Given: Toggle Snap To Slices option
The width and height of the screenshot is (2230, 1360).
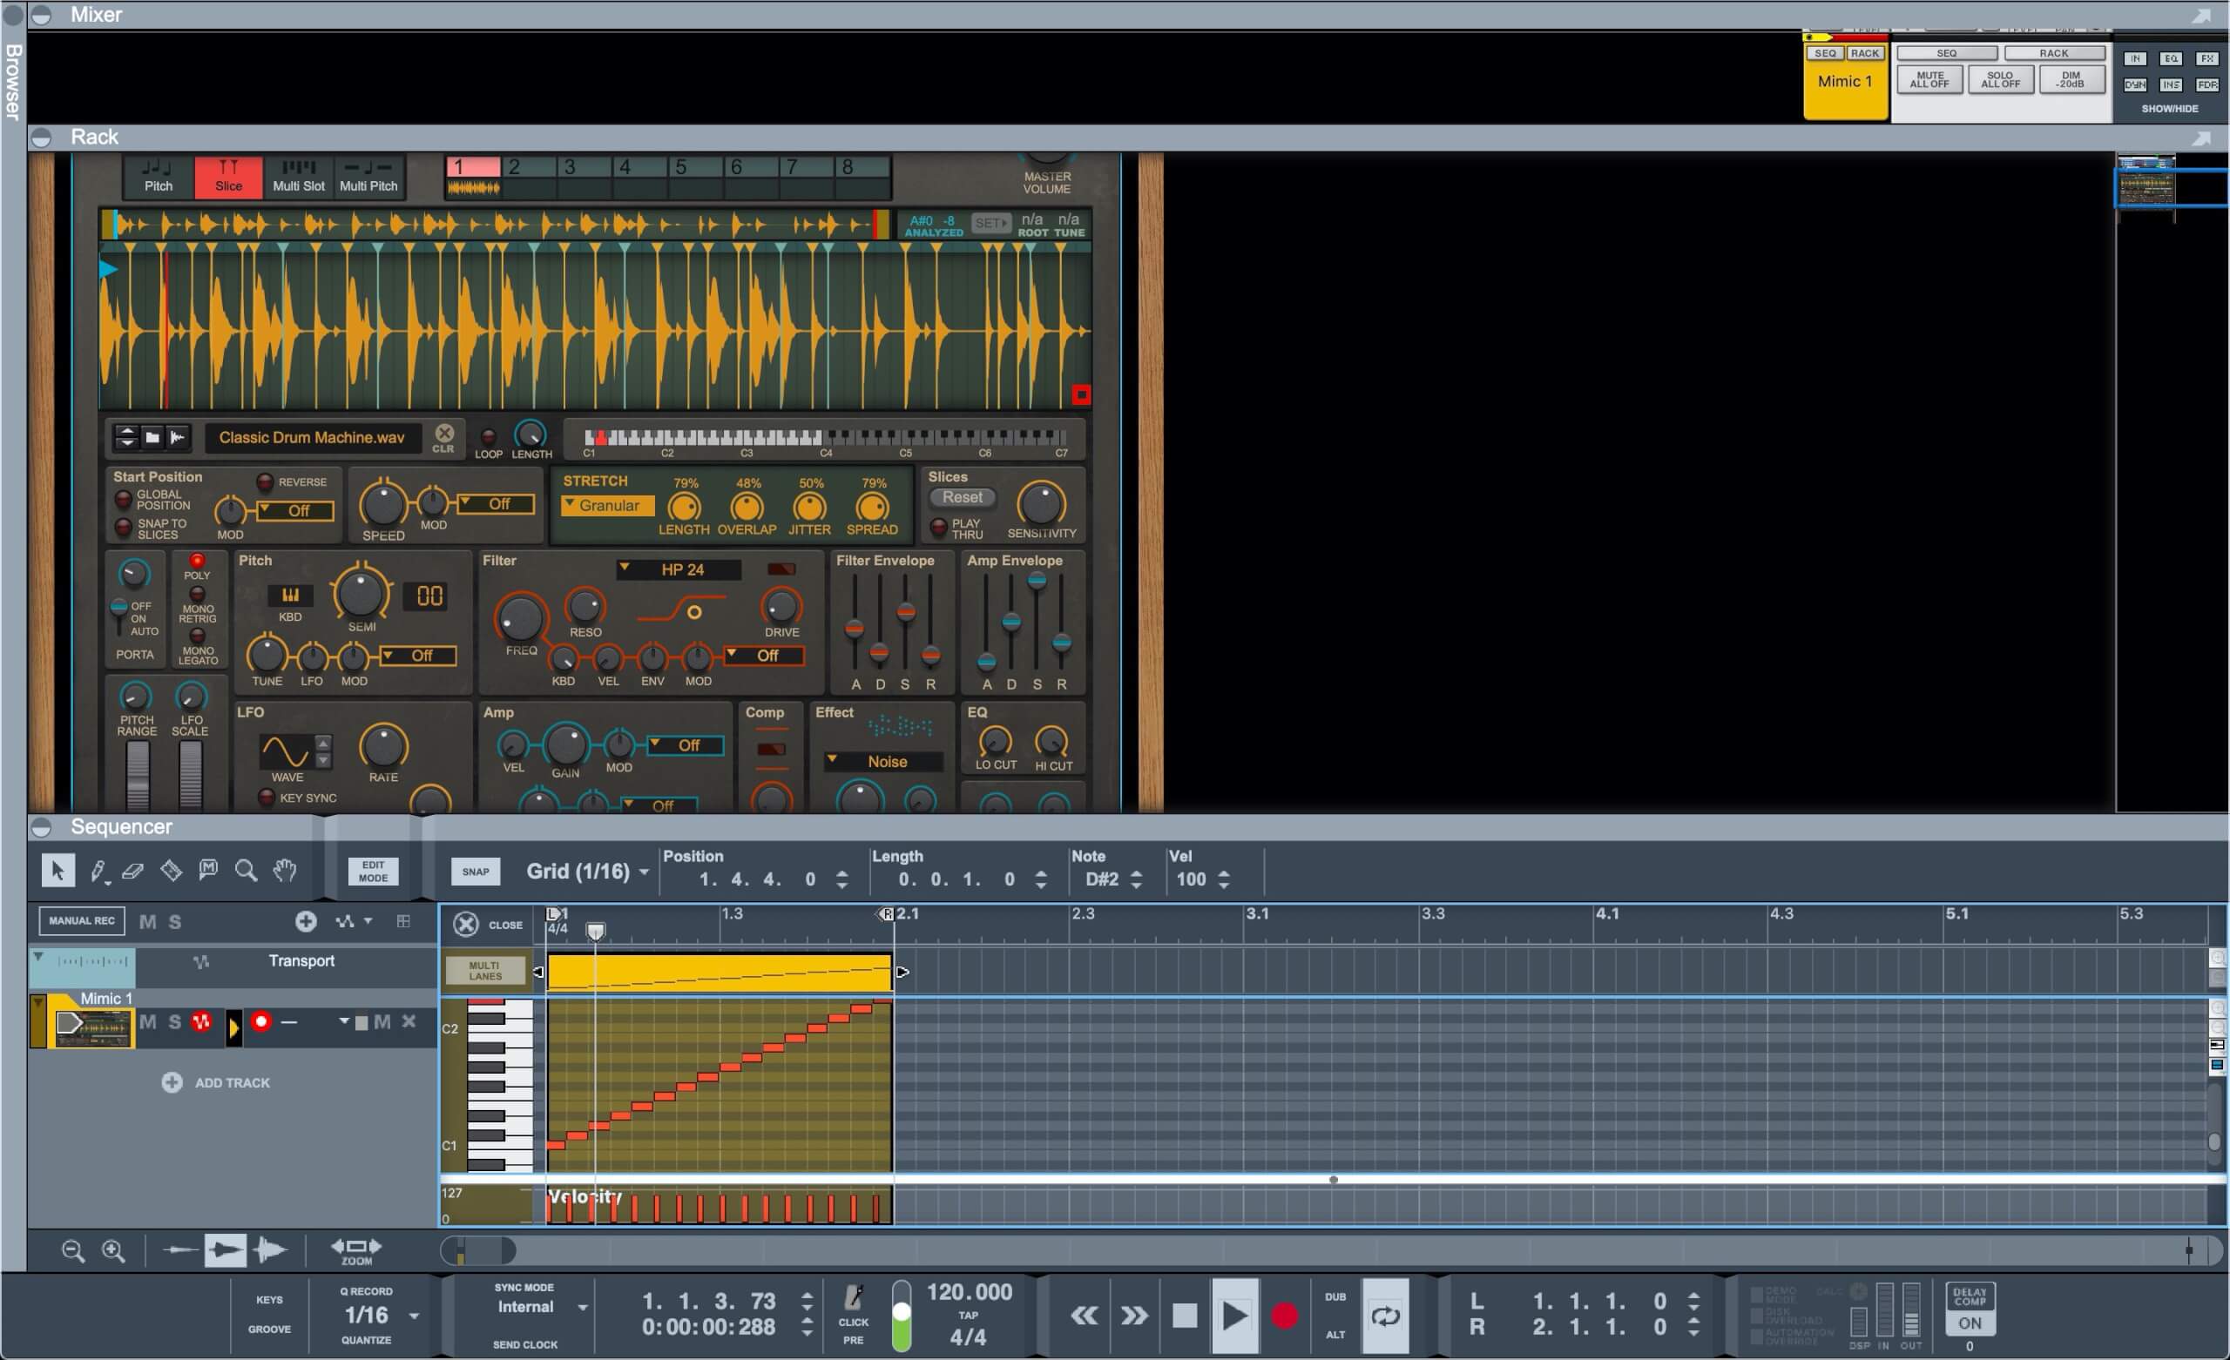Looking at the screenshot, I should [x=124, y=528].
